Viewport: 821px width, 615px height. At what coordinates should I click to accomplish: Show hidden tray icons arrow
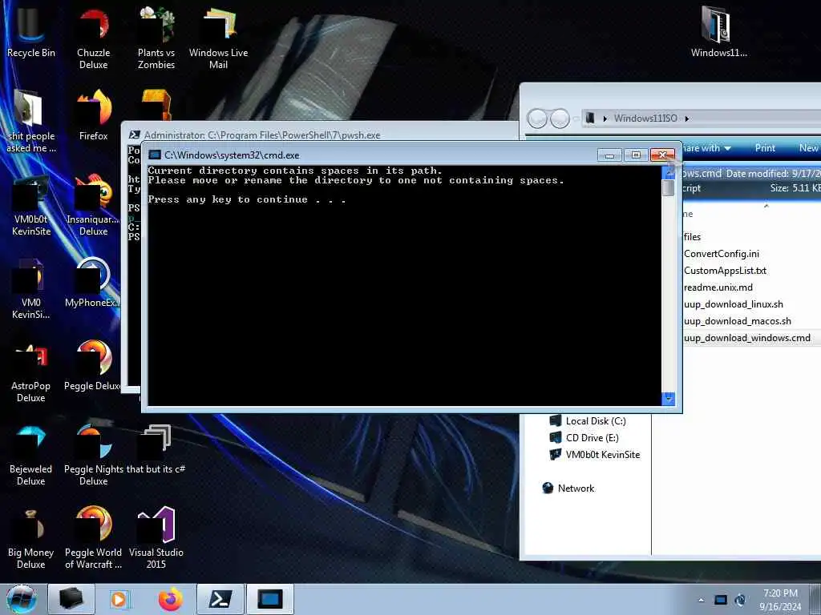coord(701,600)
